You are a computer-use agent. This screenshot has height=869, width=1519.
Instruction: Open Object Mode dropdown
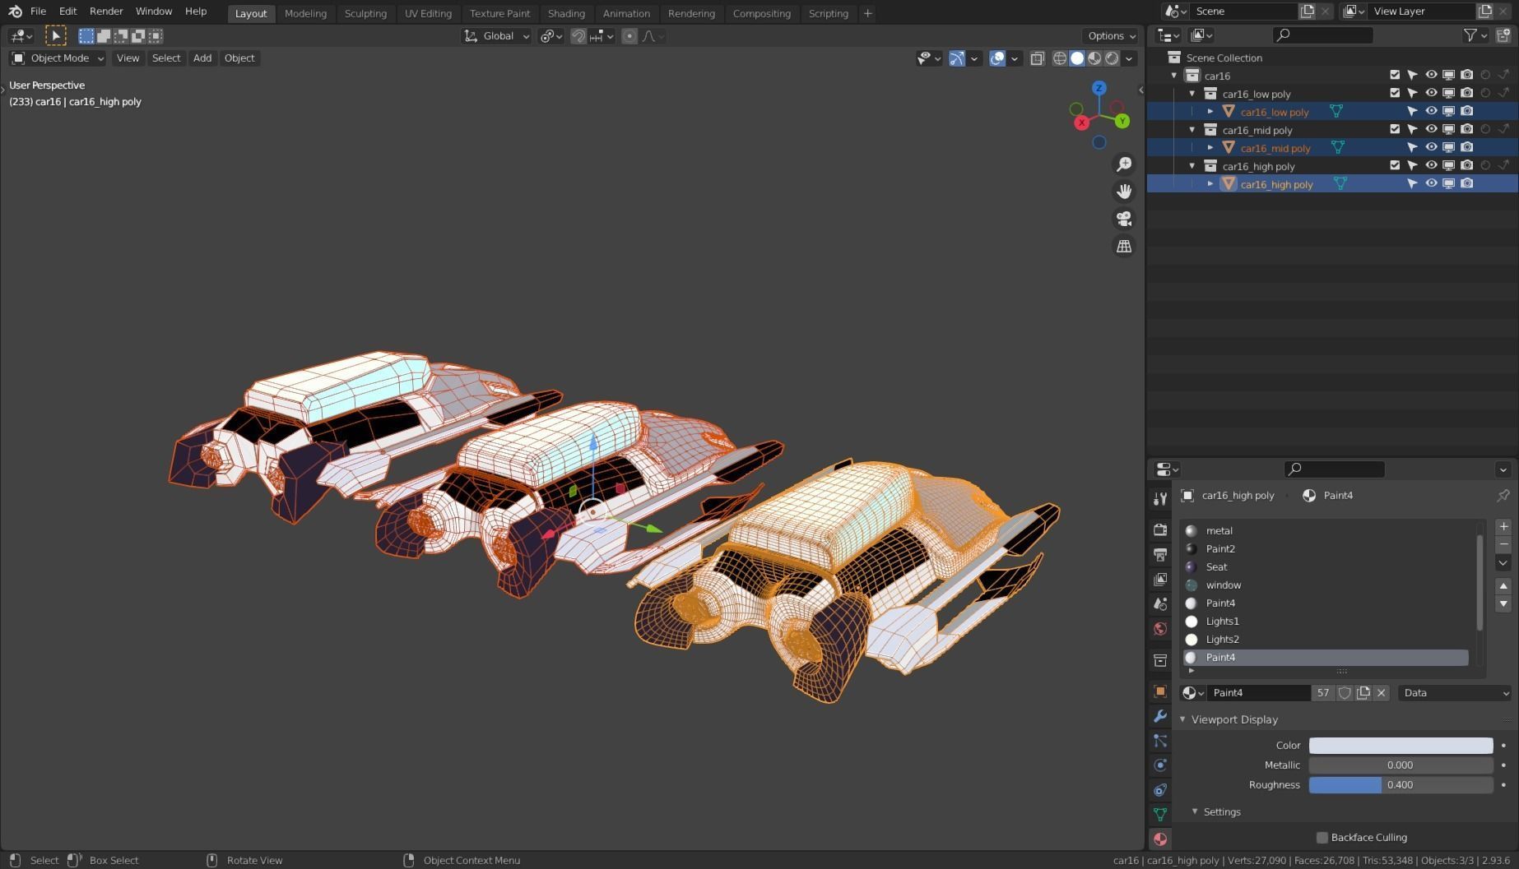click(58, 58)
